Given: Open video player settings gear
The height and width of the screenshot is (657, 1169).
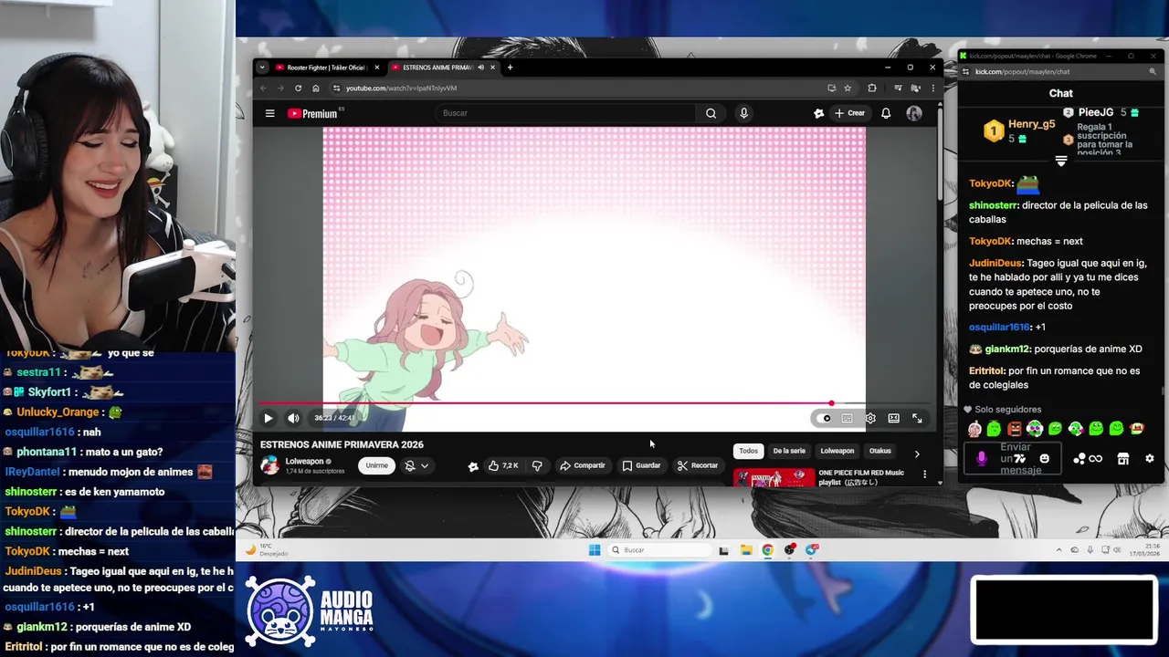Looking at the screenshot, I should tap(870, 418).
